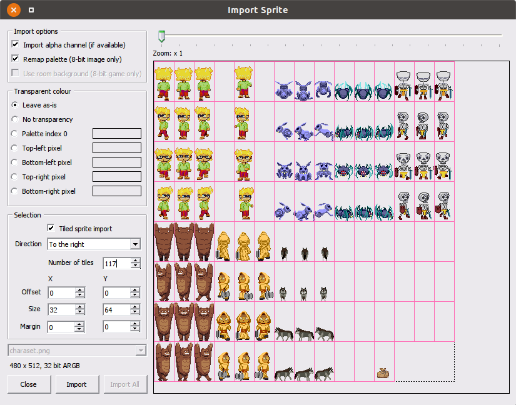Increase Size Y value with up arrow
This screenshot has width=516, height=405.
click(135, 307)
